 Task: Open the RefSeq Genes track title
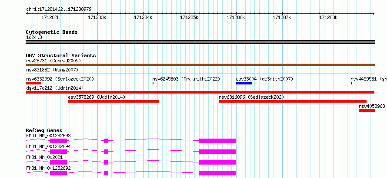pos(44,130)
